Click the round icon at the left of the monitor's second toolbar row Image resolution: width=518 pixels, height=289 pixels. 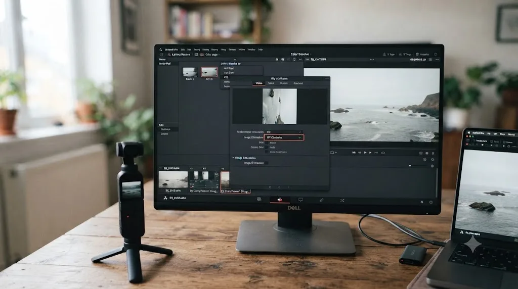pyautogui.click(x=161, y=55)
